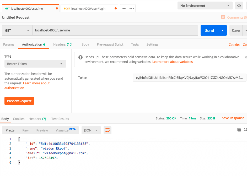Toggle the wrap lines icon in response

[107, 130]
